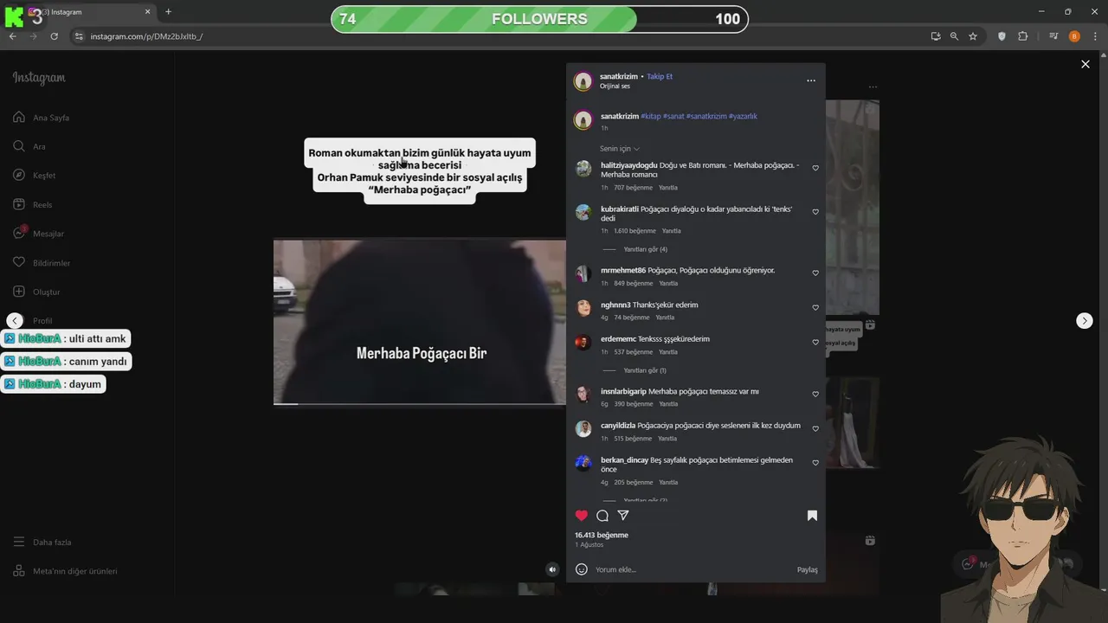Open kubrakiratli's commenter profile

(620, 209)
